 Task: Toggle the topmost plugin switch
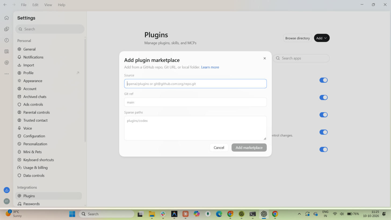pyautogui.click(x=323, y=80)
